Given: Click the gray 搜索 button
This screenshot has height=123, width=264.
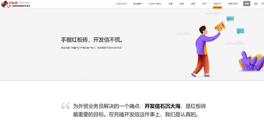Looking at the screenshot, I should pyautogui.click(x=247, y=3).
